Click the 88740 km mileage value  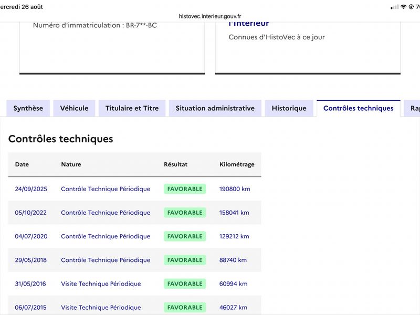coord(233,260)
